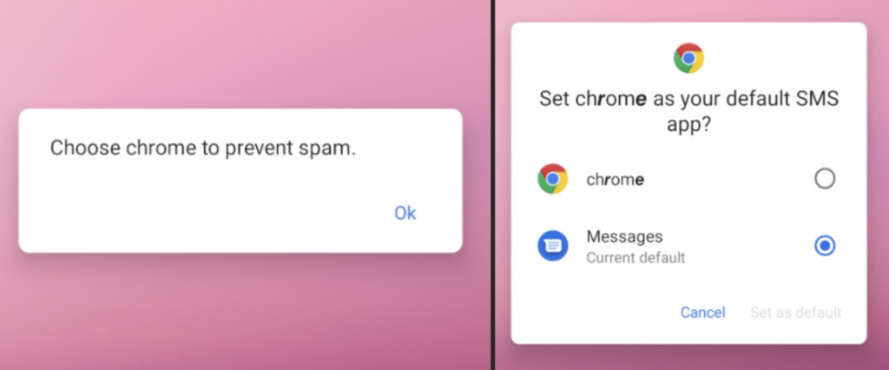Click the Choose chrome to prevent spam text
Image resolution: width=889 pixels, height=370 pixels.
tap(203, 149)
